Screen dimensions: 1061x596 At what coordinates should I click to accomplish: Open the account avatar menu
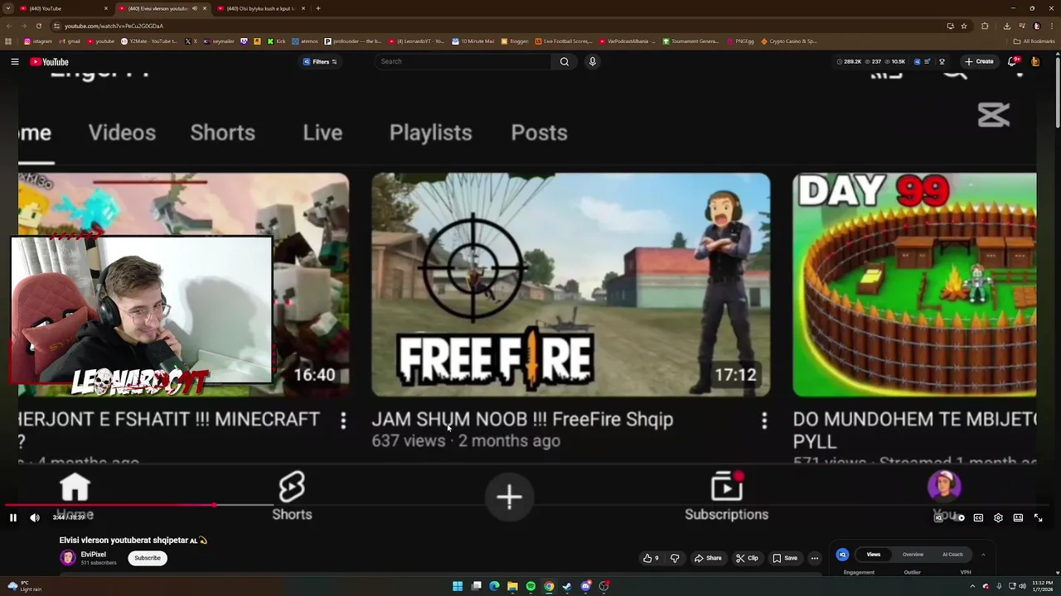click(1035, 61)
